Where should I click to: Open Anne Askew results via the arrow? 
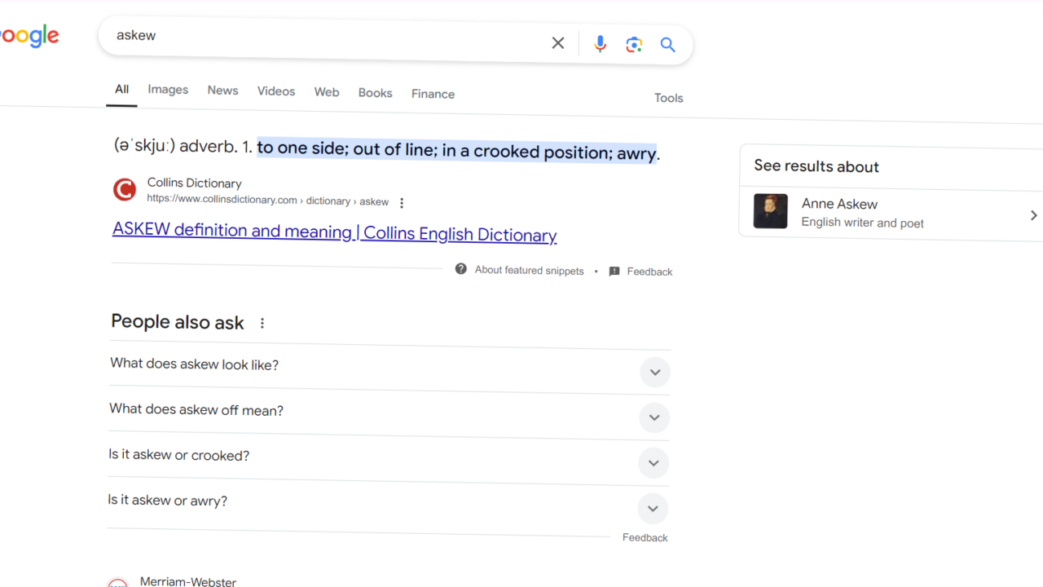coord(1033,214)
